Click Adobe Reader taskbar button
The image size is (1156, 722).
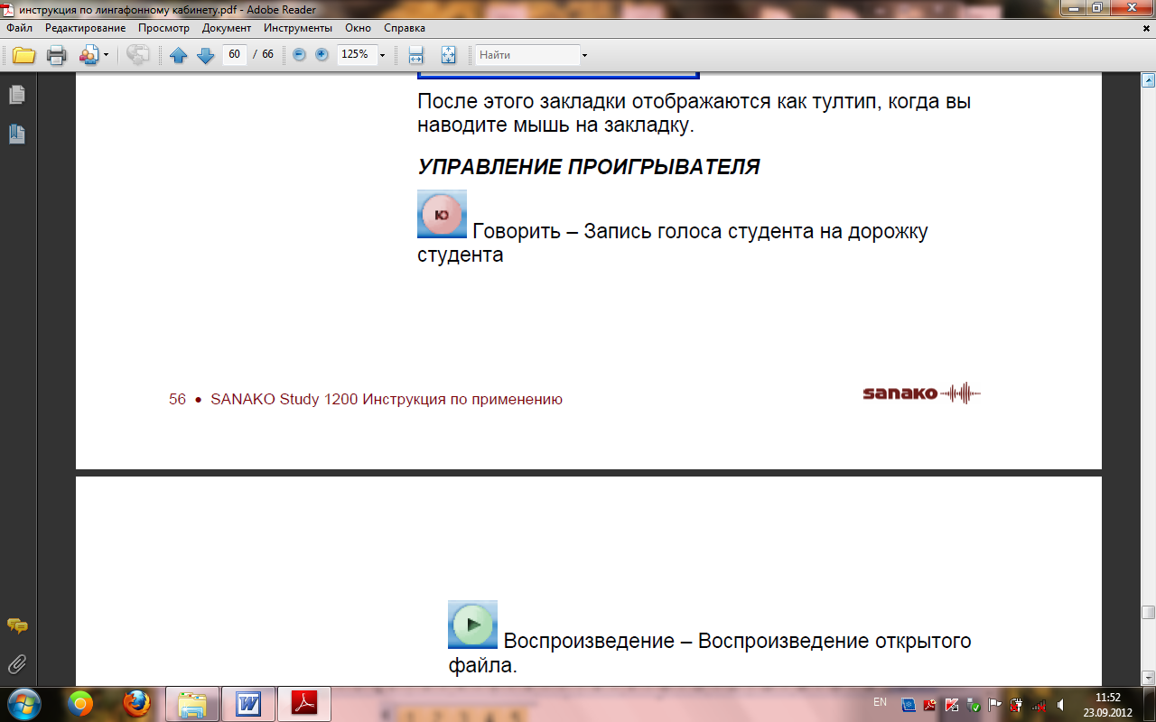pos(304,704)
